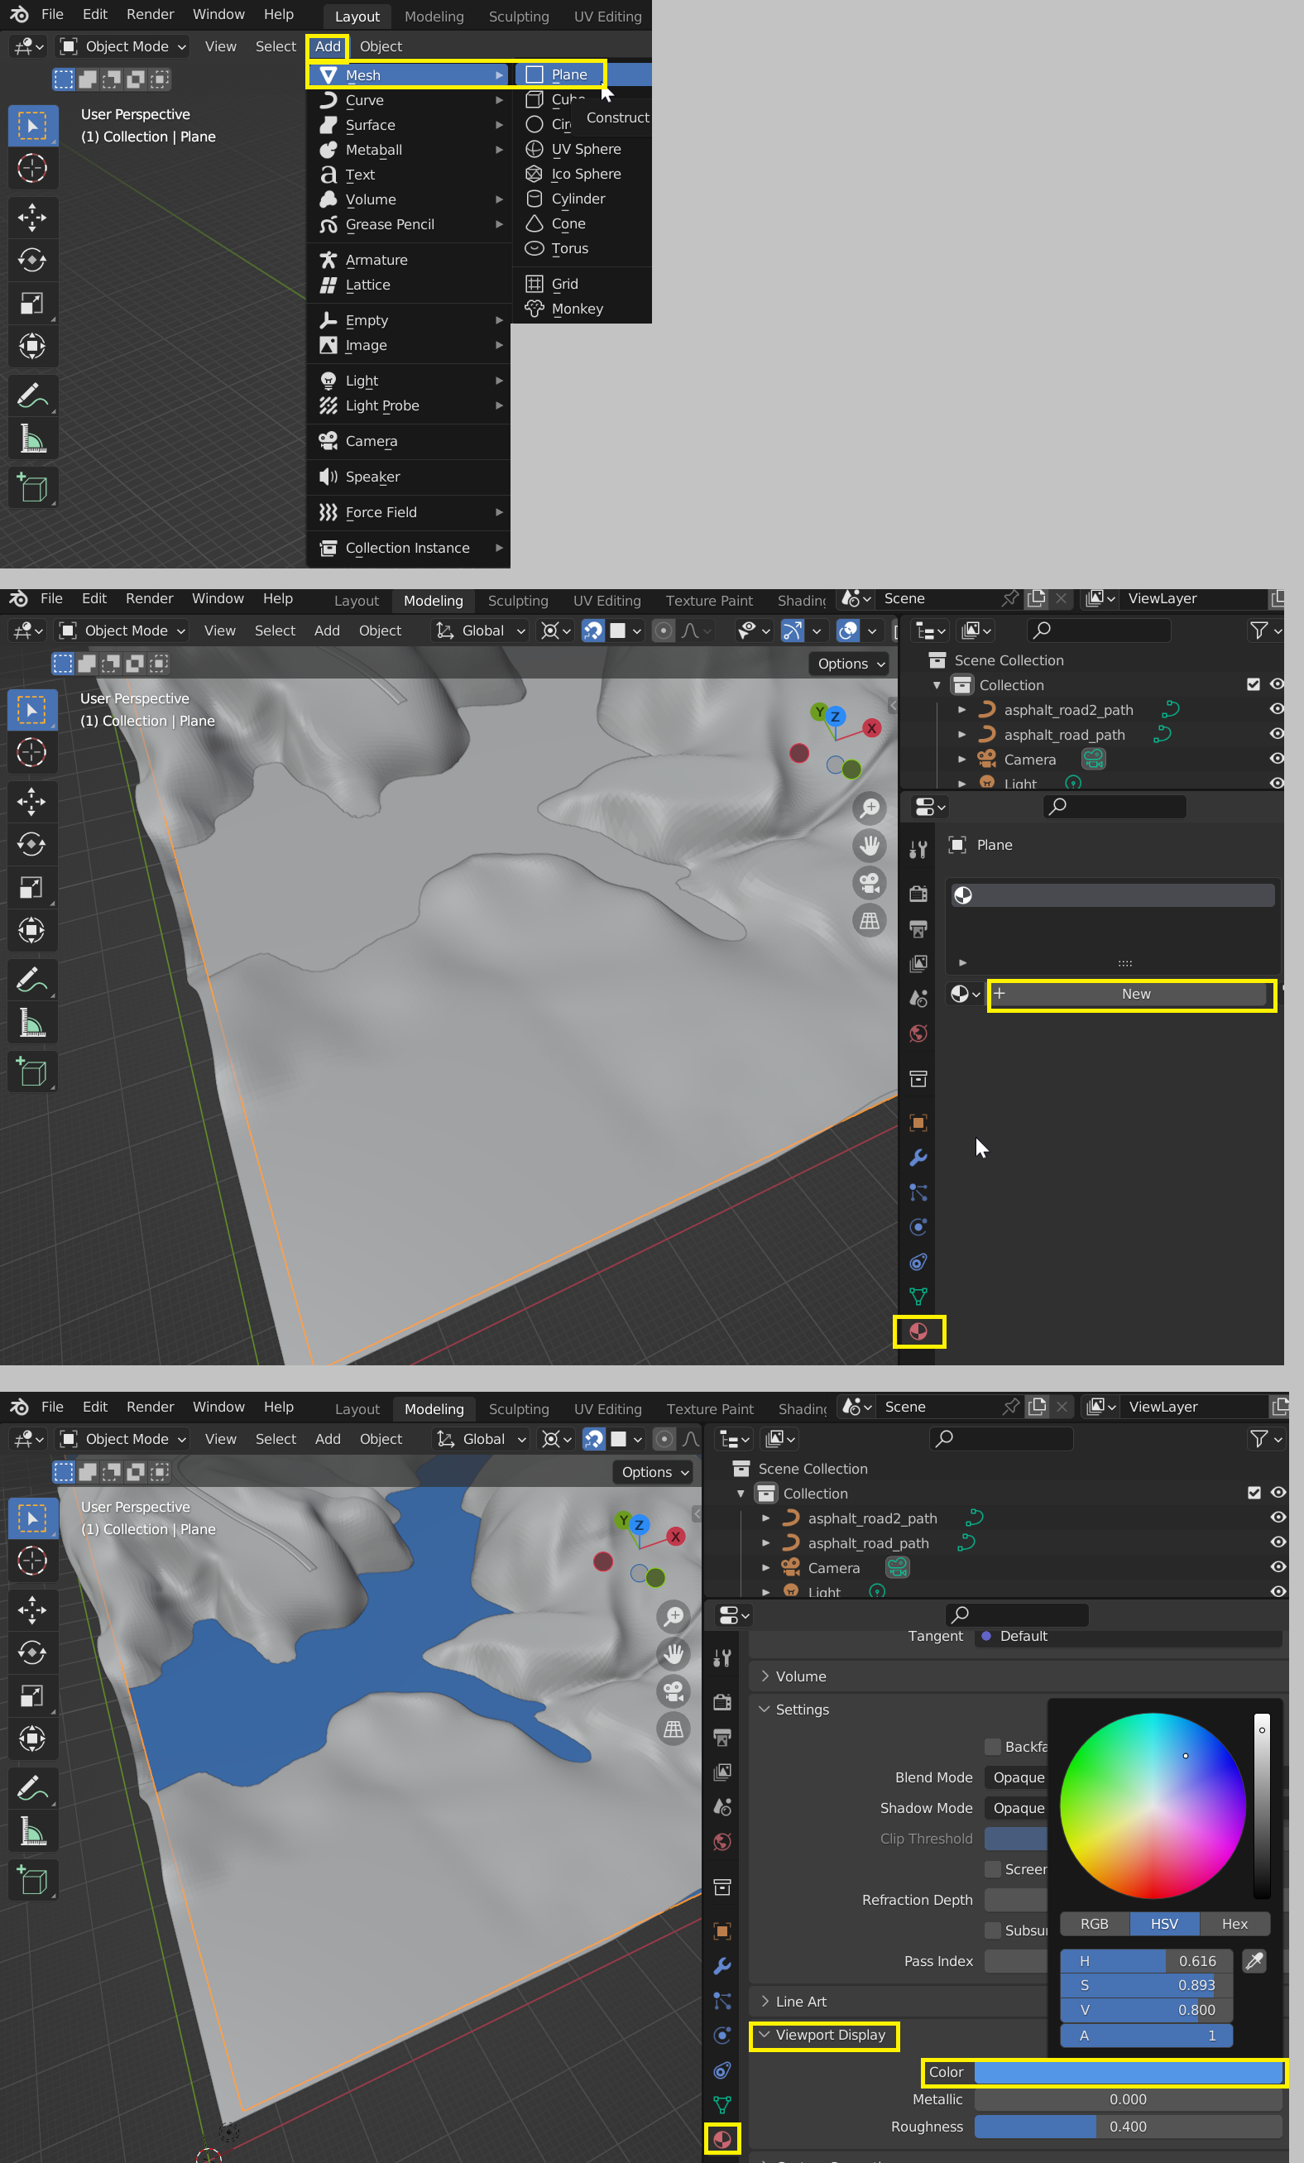Click the Armature icon in the Add menu

(328, 260)
